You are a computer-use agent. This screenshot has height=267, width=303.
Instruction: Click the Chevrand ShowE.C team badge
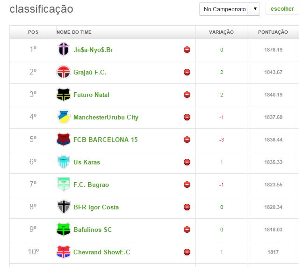click(x=63, y=252)
